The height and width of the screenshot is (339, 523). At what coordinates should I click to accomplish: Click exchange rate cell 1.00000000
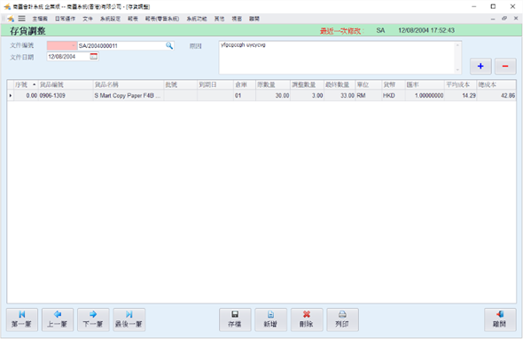[425, 96]
